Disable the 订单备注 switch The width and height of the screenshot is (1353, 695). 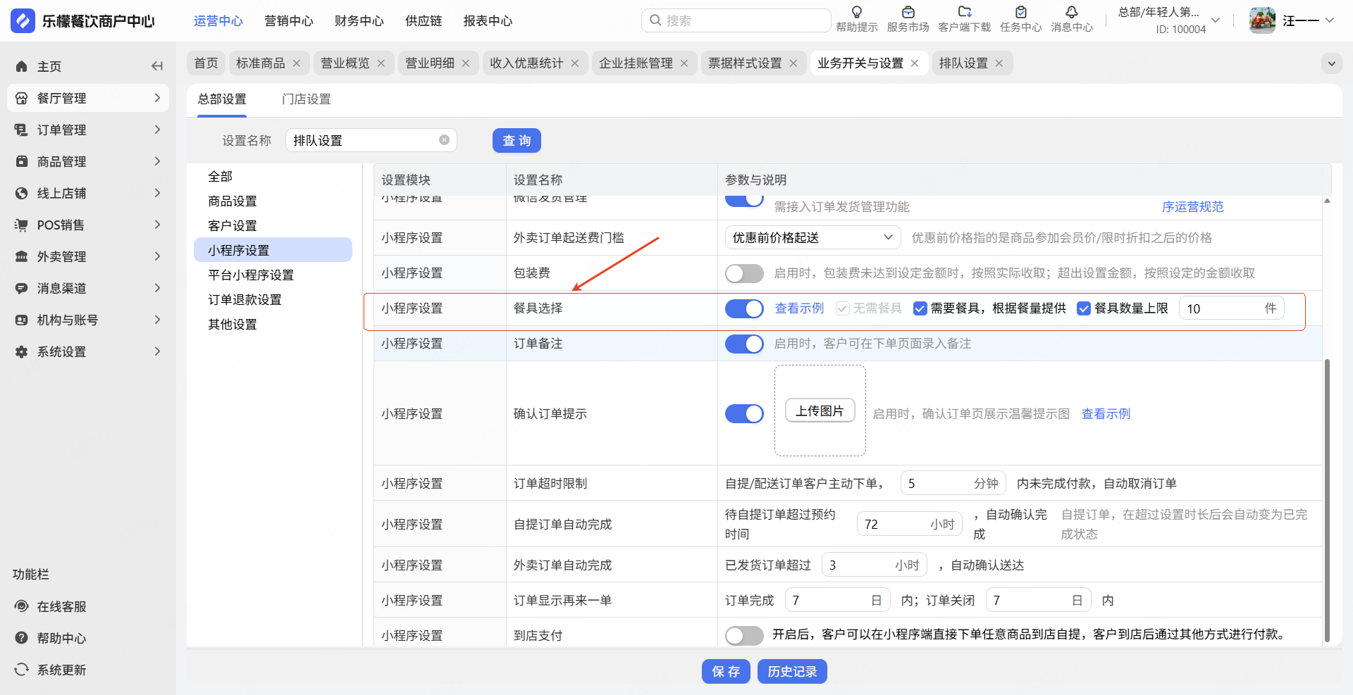coord(744,344)
